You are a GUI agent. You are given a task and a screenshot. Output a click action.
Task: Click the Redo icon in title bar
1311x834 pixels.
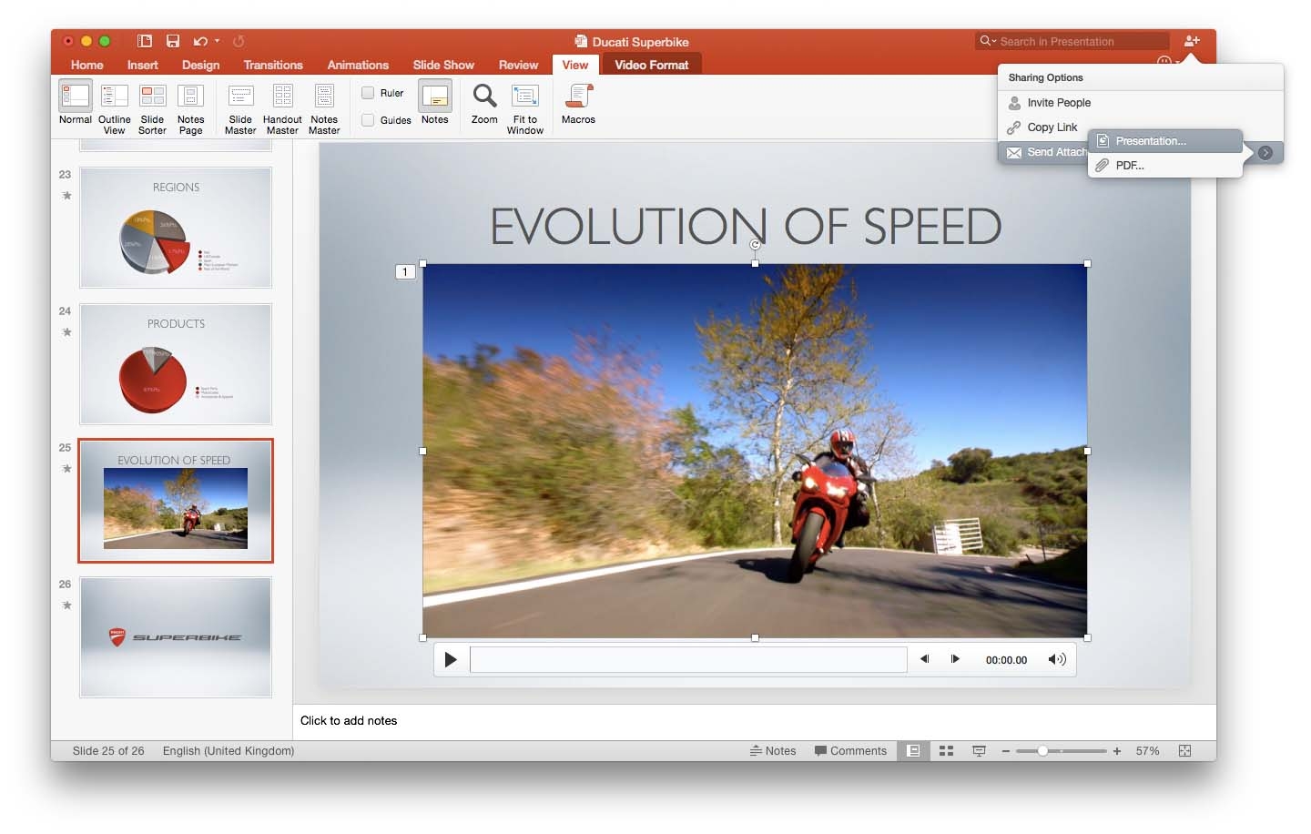tap(239, 41)
